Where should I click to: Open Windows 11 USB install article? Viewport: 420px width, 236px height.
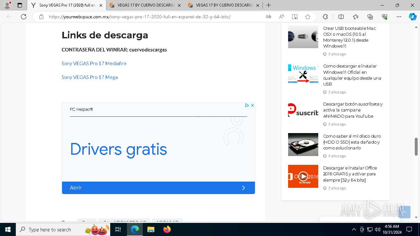(352, 75)
